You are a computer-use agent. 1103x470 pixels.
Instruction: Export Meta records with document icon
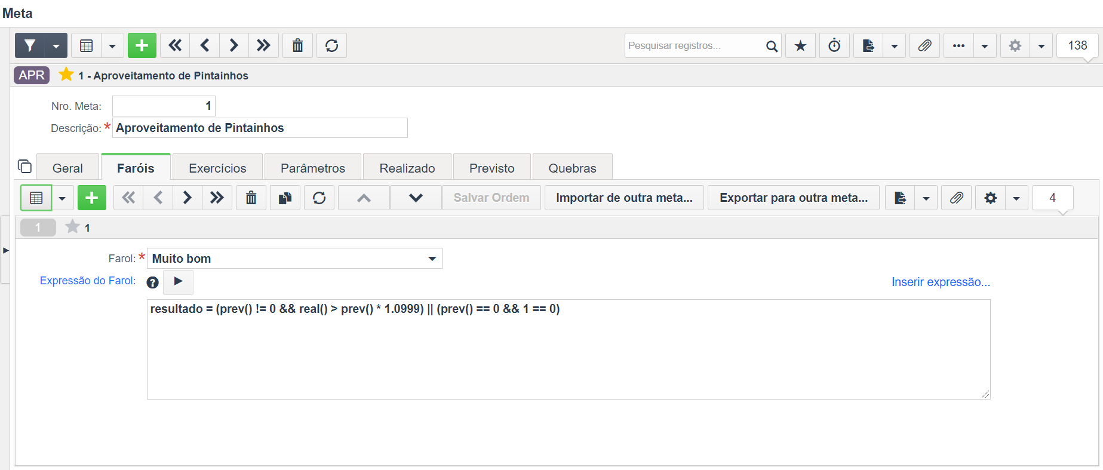[868, 45]
